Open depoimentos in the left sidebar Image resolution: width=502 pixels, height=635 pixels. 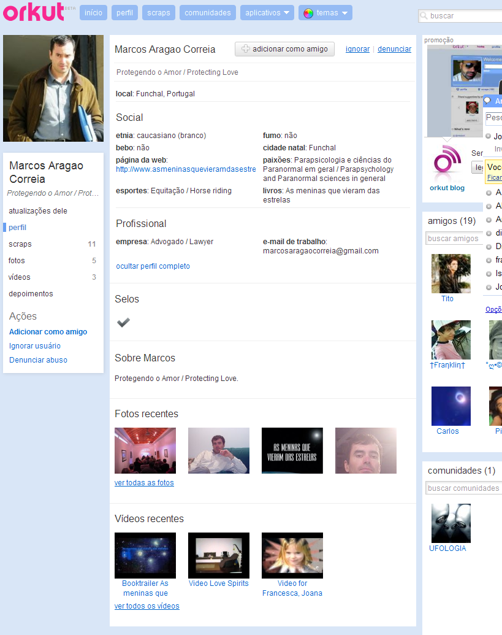(x=31, y=294)
